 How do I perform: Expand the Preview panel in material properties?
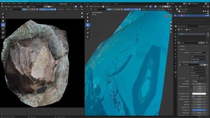click(182, 46)
